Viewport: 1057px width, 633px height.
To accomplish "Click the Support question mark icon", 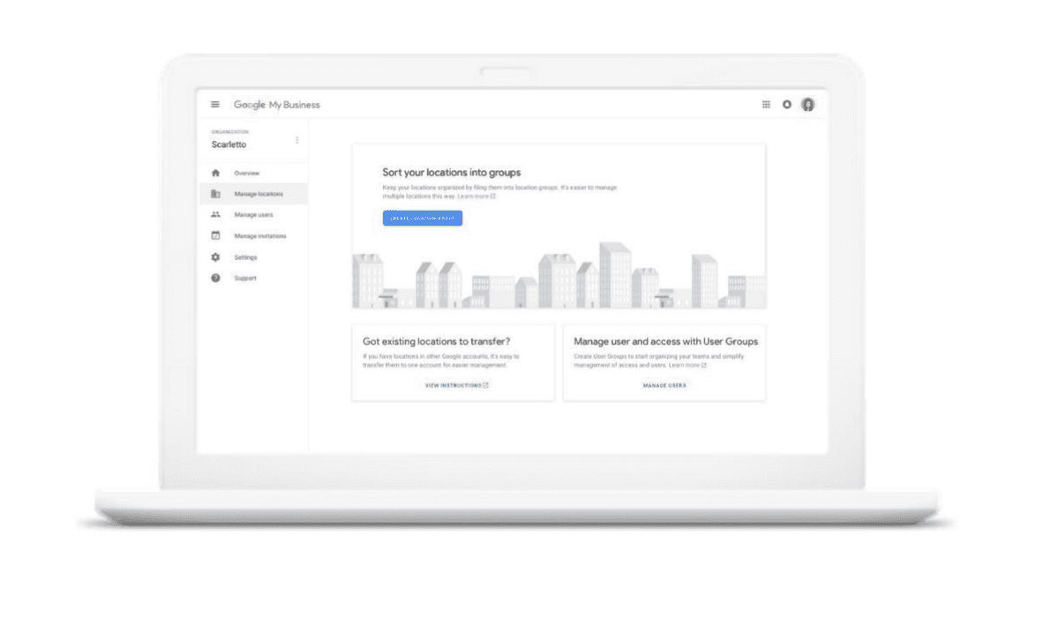I will click(215, 279).
